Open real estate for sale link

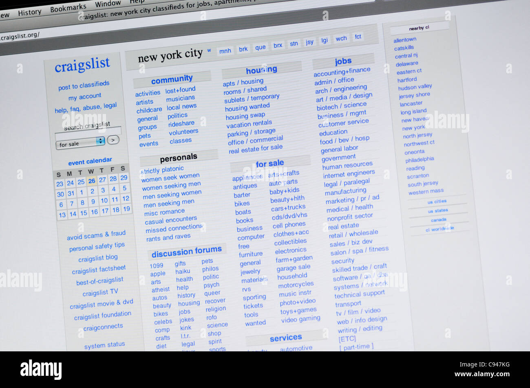point(256,149)
